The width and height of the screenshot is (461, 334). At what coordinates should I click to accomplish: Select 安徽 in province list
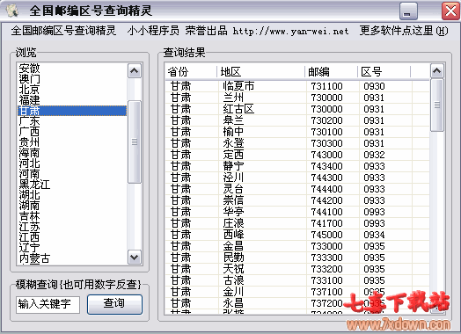click(72, 69)
